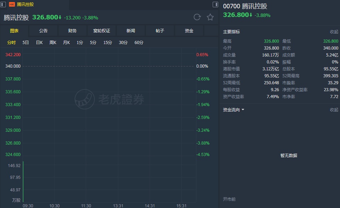Click the 最低 value 326.800

point(331,41)
